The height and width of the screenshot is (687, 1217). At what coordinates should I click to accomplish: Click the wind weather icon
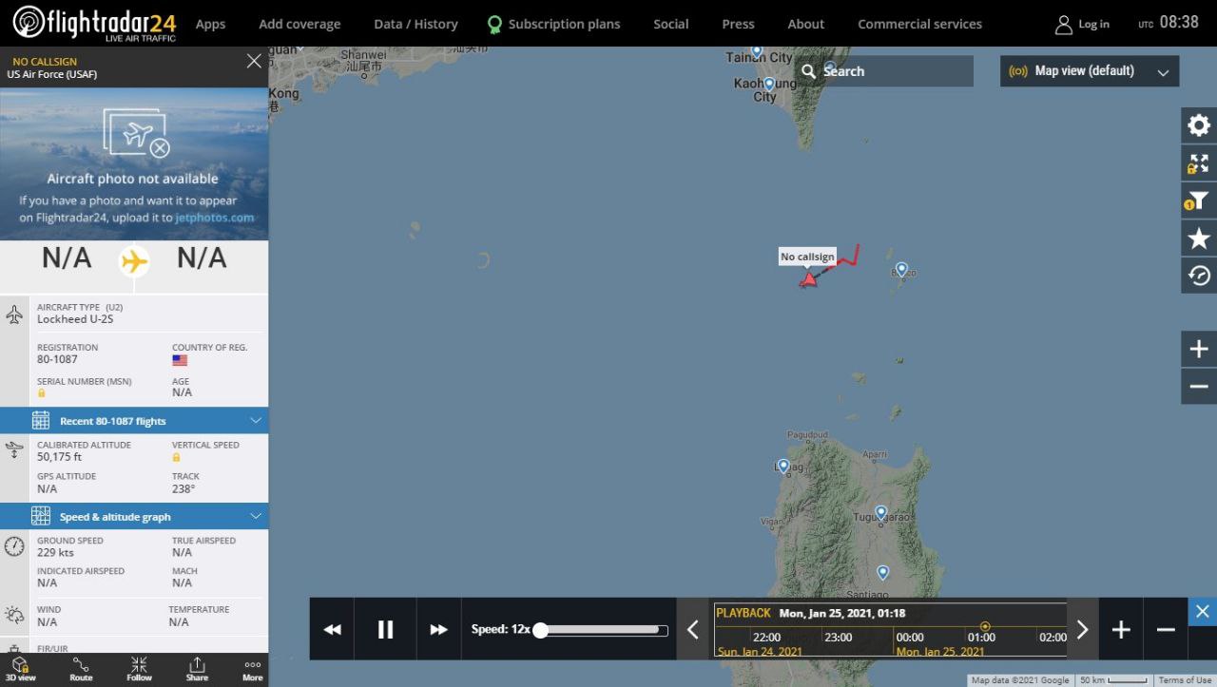[14, 615]
